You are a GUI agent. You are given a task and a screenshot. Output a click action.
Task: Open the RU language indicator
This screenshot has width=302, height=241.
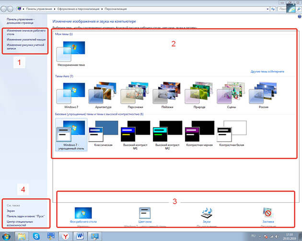pos(253,236)
